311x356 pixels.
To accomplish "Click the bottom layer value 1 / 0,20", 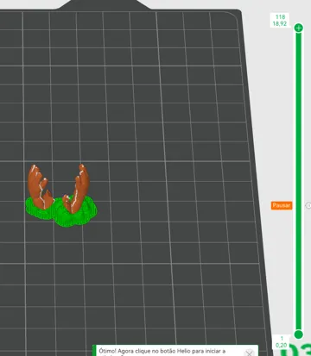I will 281,342.
